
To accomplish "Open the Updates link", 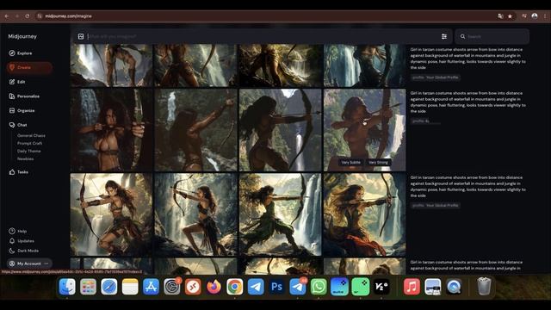I will [x=22, y=241].
